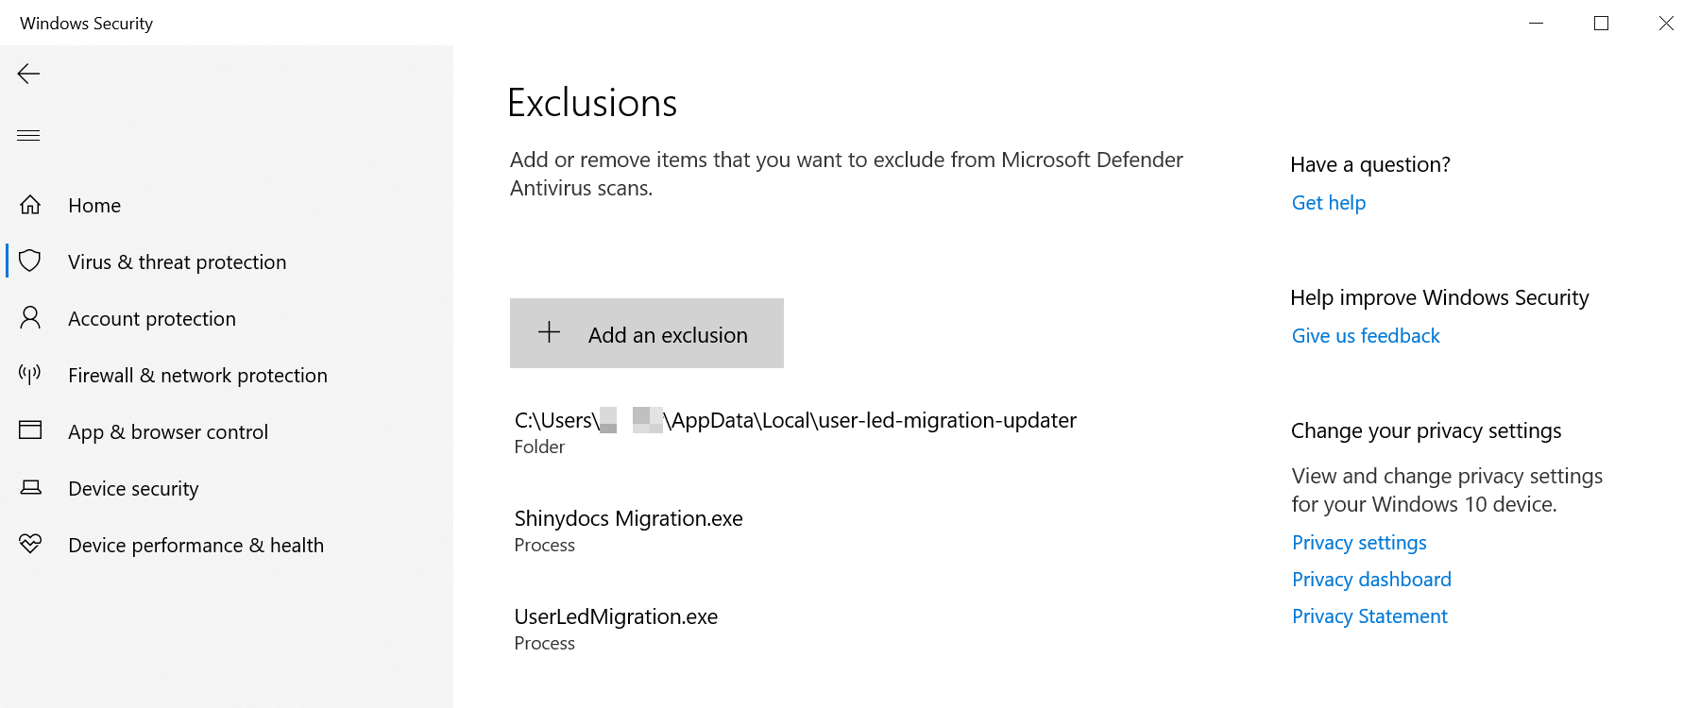The image size is (1700, 708).
Task: Open the hamburger navigation menu
Action: point(28,135)
